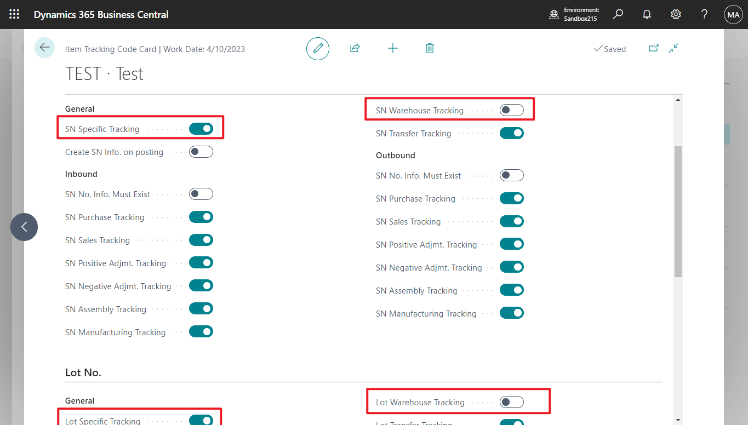The image size is (748, 425).
Task: Delete the record using trash icon
Action: pyautogui.click(x=430, y=48)
